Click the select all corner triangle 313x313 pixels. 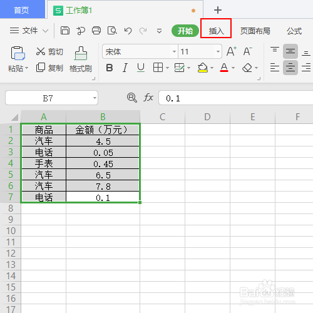(14, 118)
